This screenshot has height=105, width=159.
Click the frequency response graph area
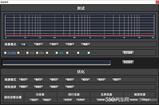79,26
